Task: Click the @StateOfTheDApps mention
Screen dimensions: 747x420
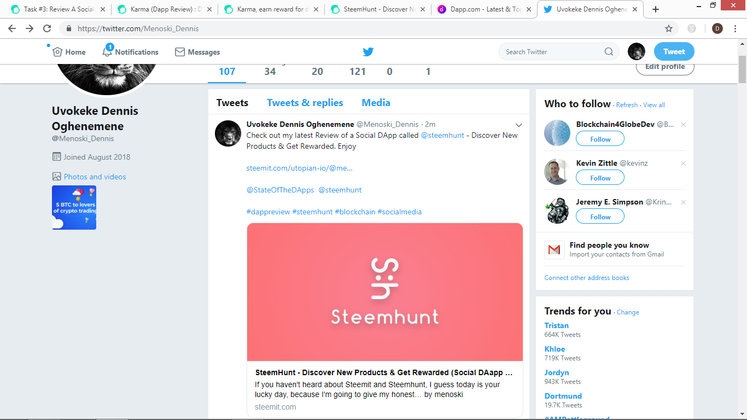Action: [x=280, y=190]
